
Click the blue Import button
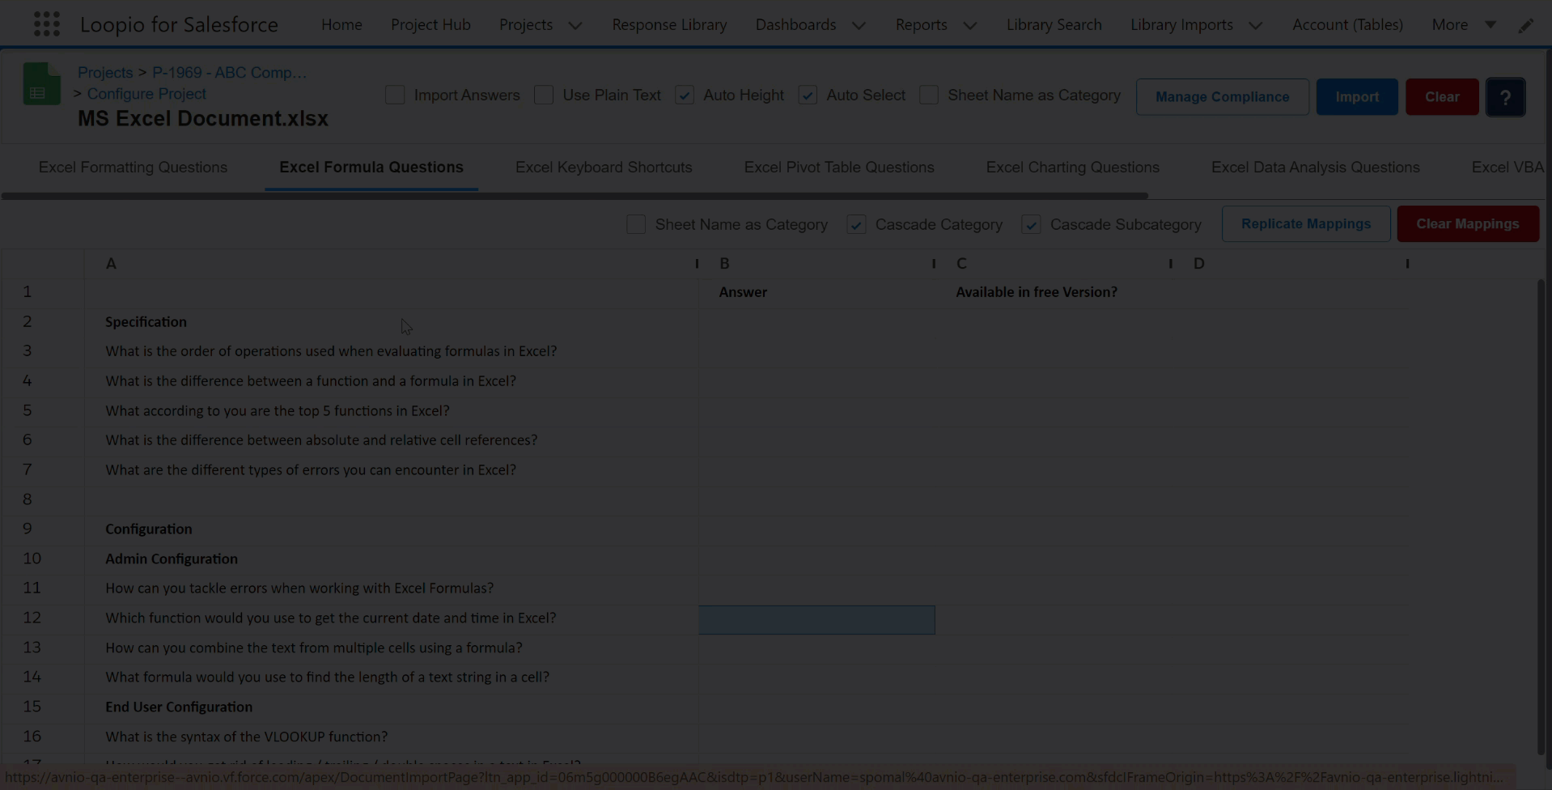(1357, 97)
